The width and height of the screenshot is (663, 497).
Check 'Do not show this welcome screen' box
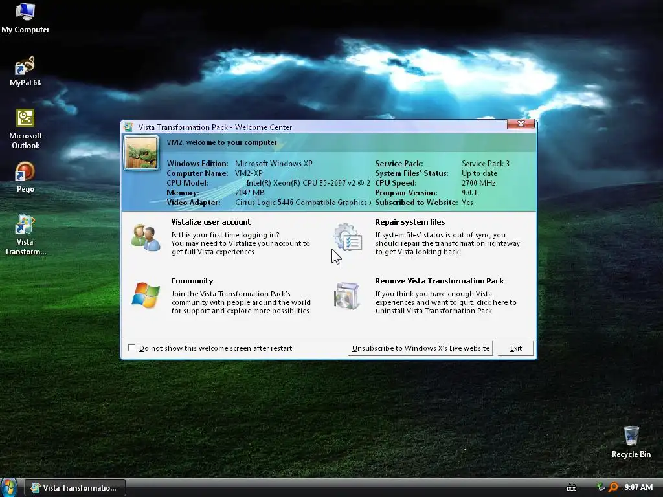tap(131, 348)
